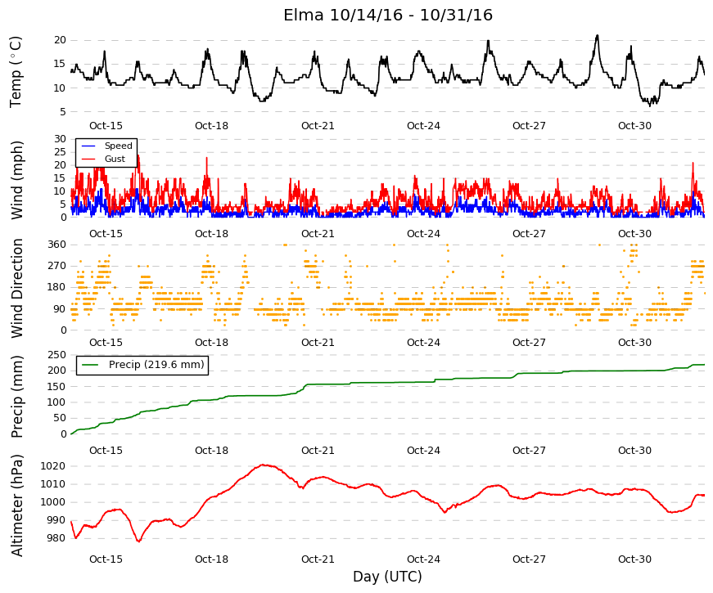Click the Precip (mm) axis label
This screenshot has height=593, width=713.
coord(17,397)
